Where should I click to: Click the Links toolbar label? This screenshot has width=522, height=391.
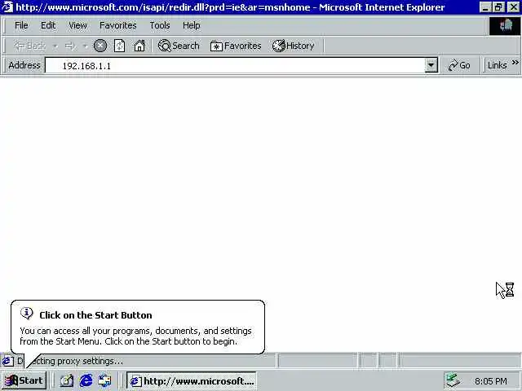497,65
